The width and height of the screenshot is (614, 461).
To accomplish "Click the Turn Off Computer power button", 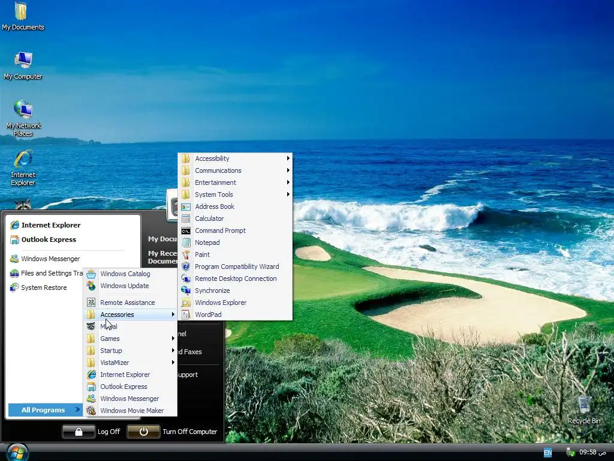I will point(143,432).
